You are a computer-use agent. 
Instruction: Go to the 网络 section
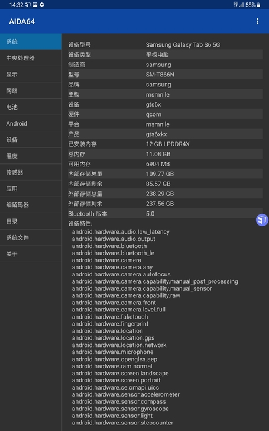coord(31,91)
